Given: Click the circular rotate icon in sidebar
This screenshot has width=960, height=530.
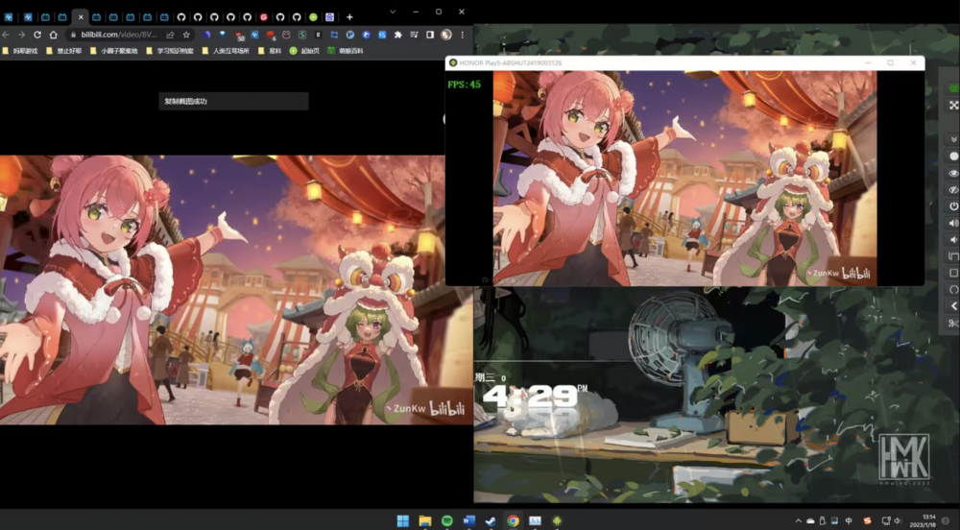Looking at the screenshot, I should [x=953, y=289].
